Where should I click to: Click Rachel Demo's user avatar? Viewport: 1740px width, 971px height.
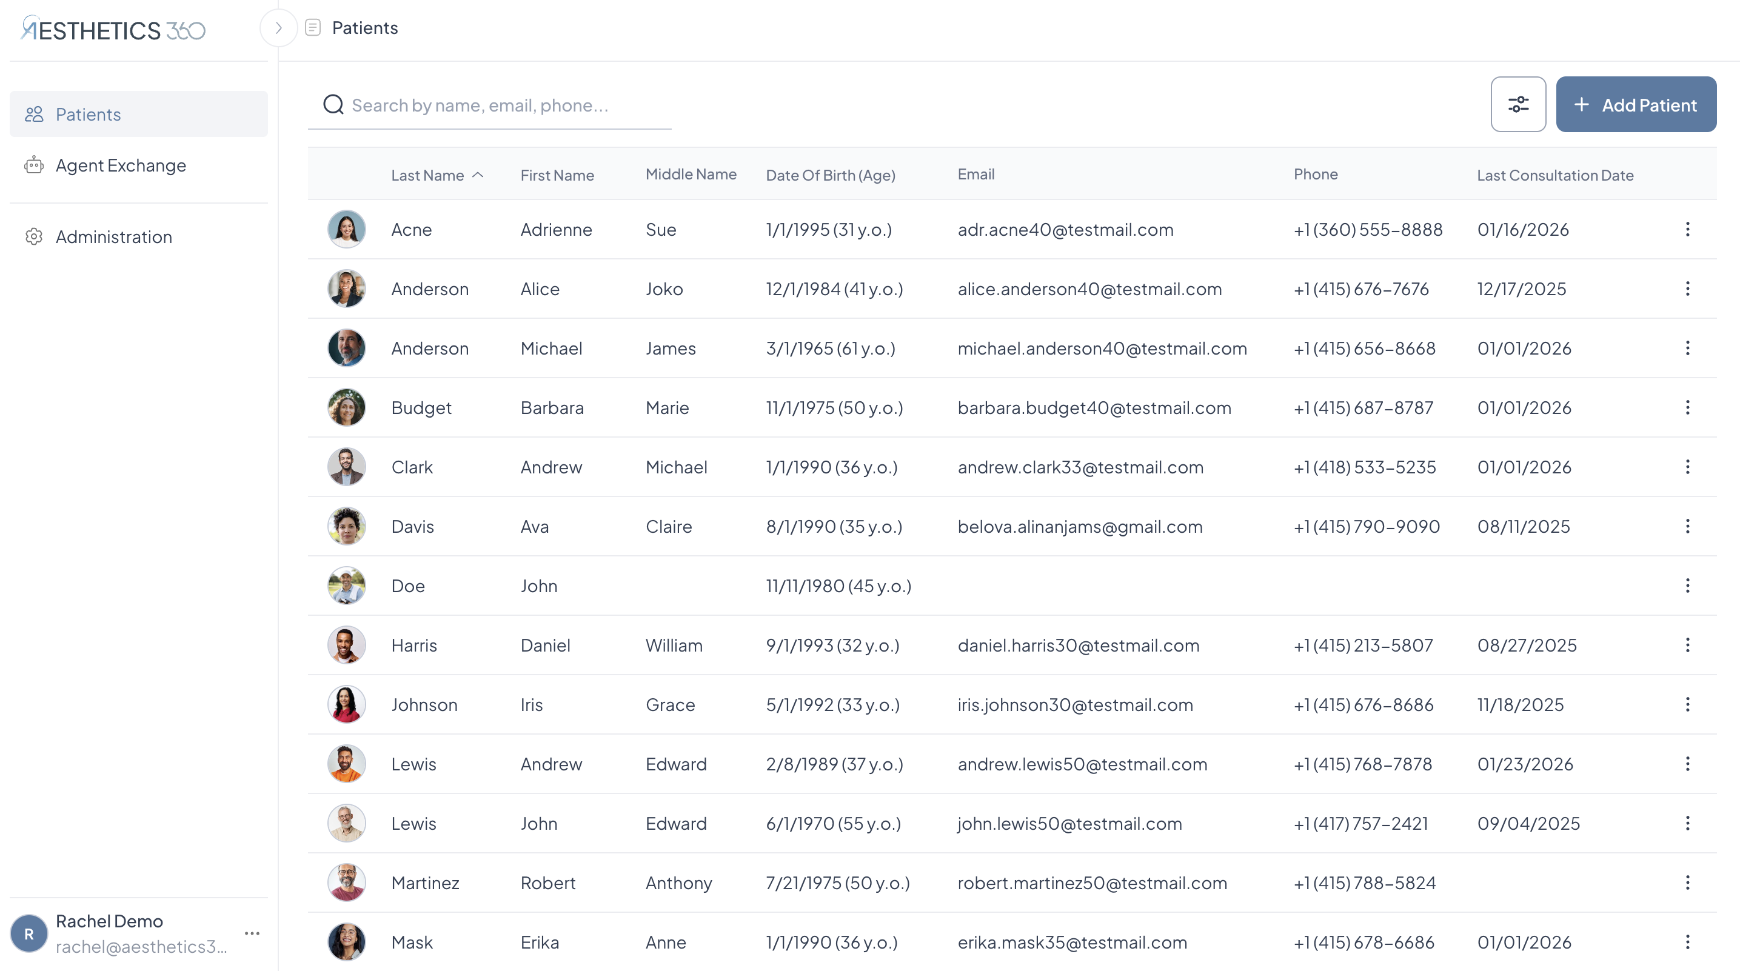coord(29,934)
